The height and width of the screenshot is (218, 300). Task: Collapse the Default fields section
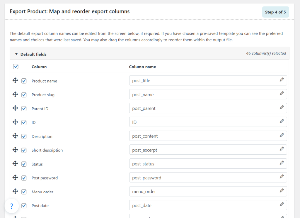coord(17,54)
